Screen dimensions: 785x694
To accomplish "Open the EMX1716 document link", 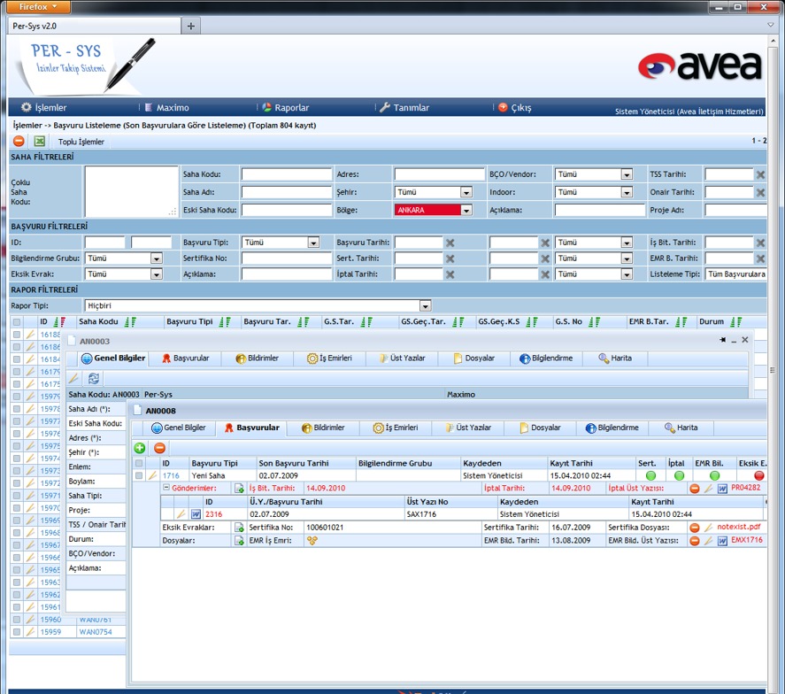I will point(746,540).
